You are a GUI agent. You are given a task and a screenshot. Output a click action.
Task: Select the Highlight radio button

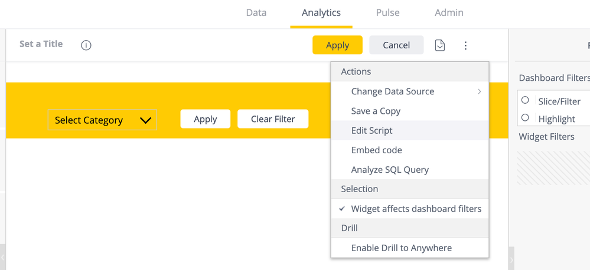(x=525, y=118)
